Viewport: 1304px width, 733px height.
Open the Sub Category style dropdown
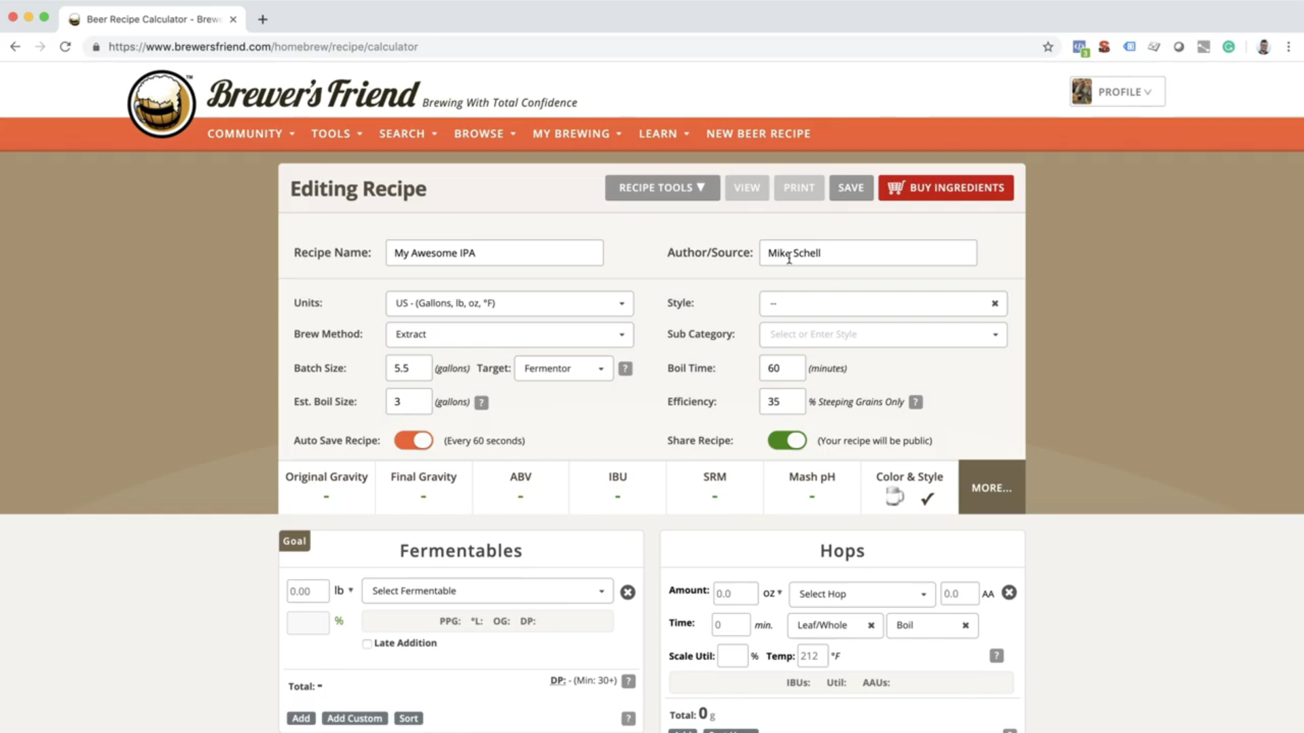pos(883,335)
